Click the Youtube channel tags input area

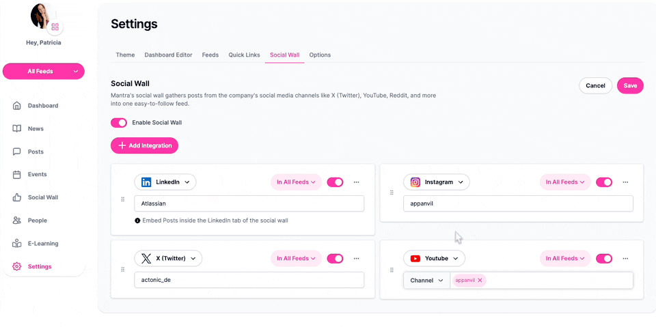click(541, 280)
